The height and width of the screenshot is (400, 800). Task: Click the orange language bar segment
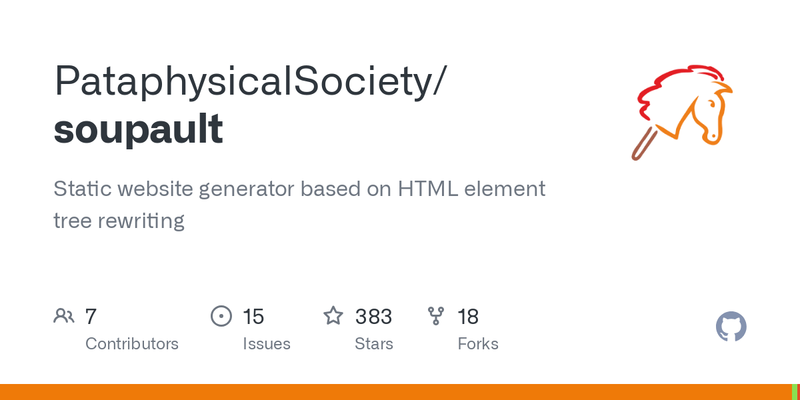coord(393,392)
